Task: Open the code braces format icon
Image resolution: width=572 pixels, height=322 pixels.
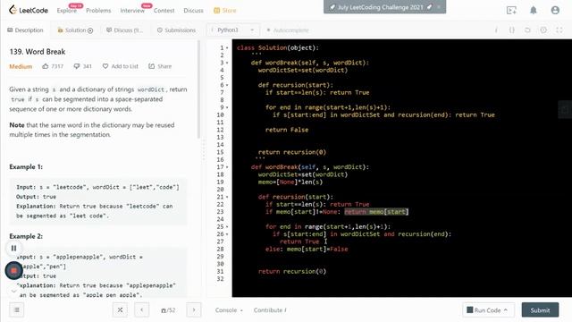Action: (x=512, y=30)
